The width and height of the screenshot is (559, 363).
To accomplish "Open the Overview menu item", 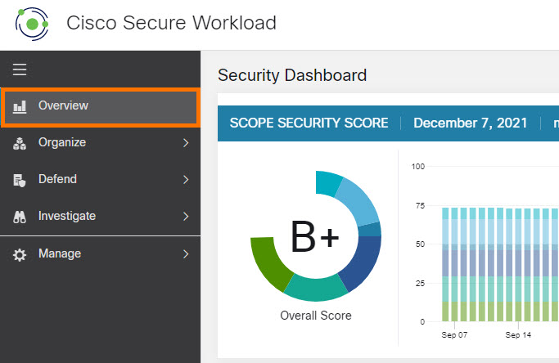I will click(101, 107).
